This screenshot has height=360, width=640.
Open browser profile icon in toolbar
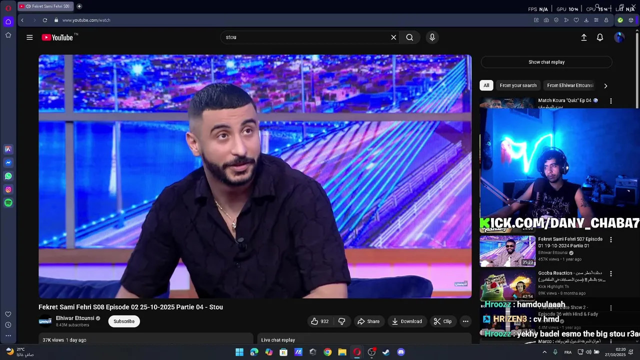[606, 20]
